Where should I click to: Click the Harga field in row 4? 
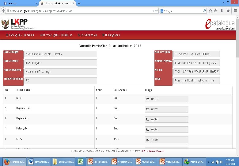pyautogui.click(x=167, y=130)
